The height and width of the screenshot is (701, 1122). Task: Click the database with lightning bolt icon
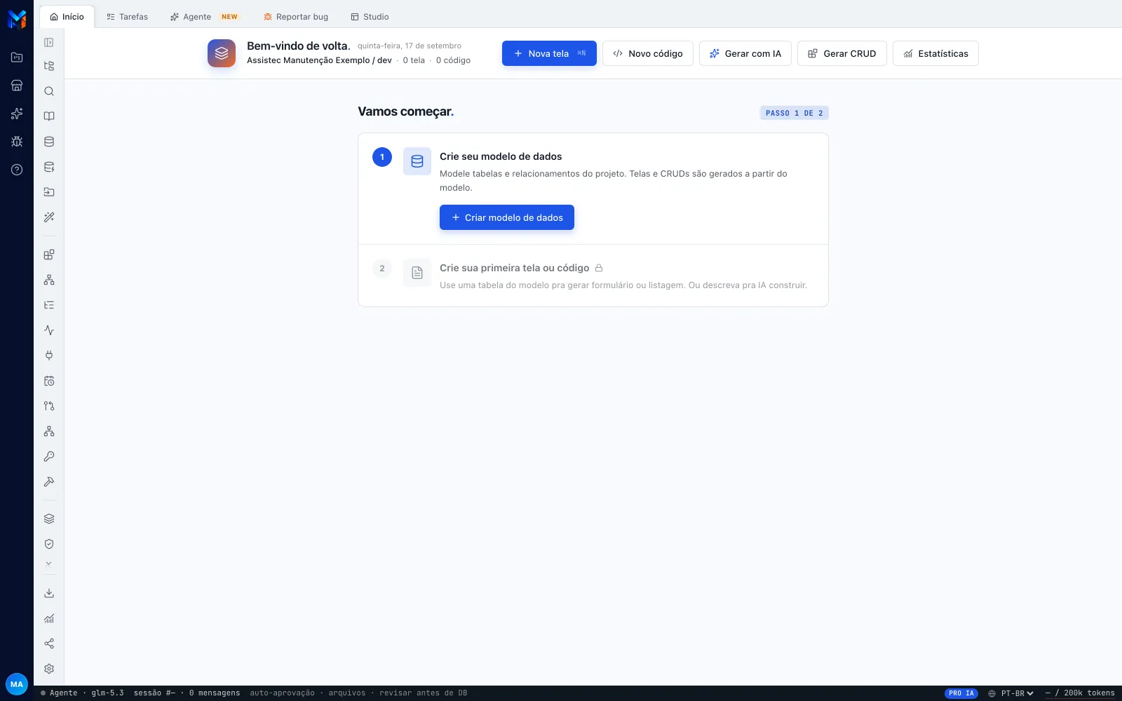[49, 167]
